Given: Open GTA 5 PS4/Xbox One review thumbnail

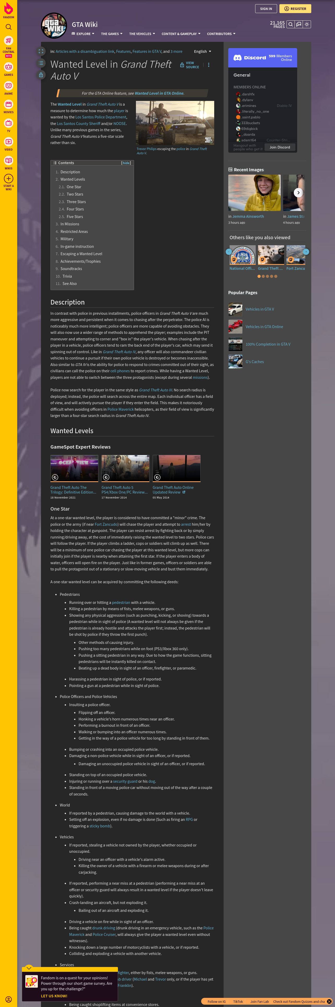Looking at the screenshot, I should point(125,468).
